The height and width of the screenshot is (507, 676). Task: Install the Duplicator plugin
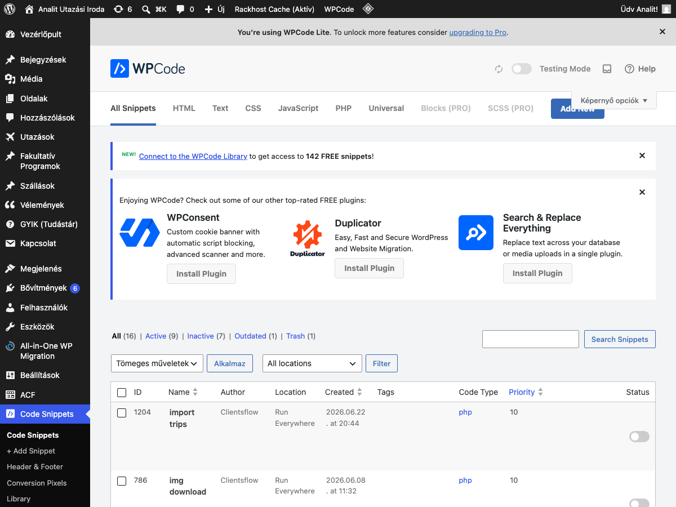click(x=370, y=268)
